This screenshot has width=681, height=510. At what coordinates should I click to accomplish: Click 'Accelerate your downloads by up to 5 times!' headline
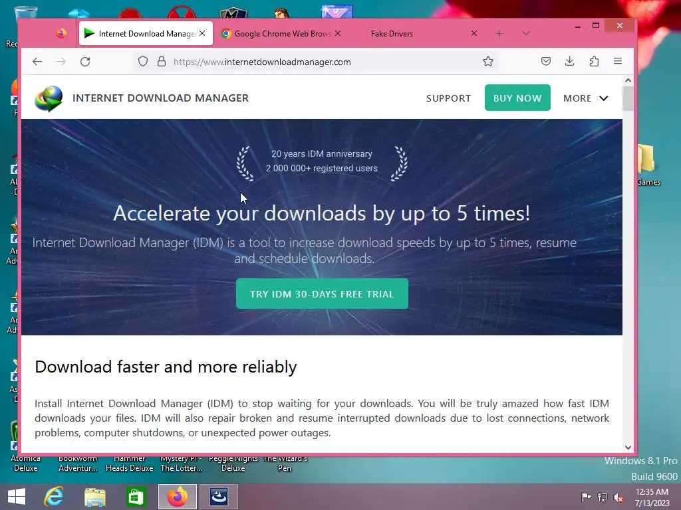tap(322, 213)
